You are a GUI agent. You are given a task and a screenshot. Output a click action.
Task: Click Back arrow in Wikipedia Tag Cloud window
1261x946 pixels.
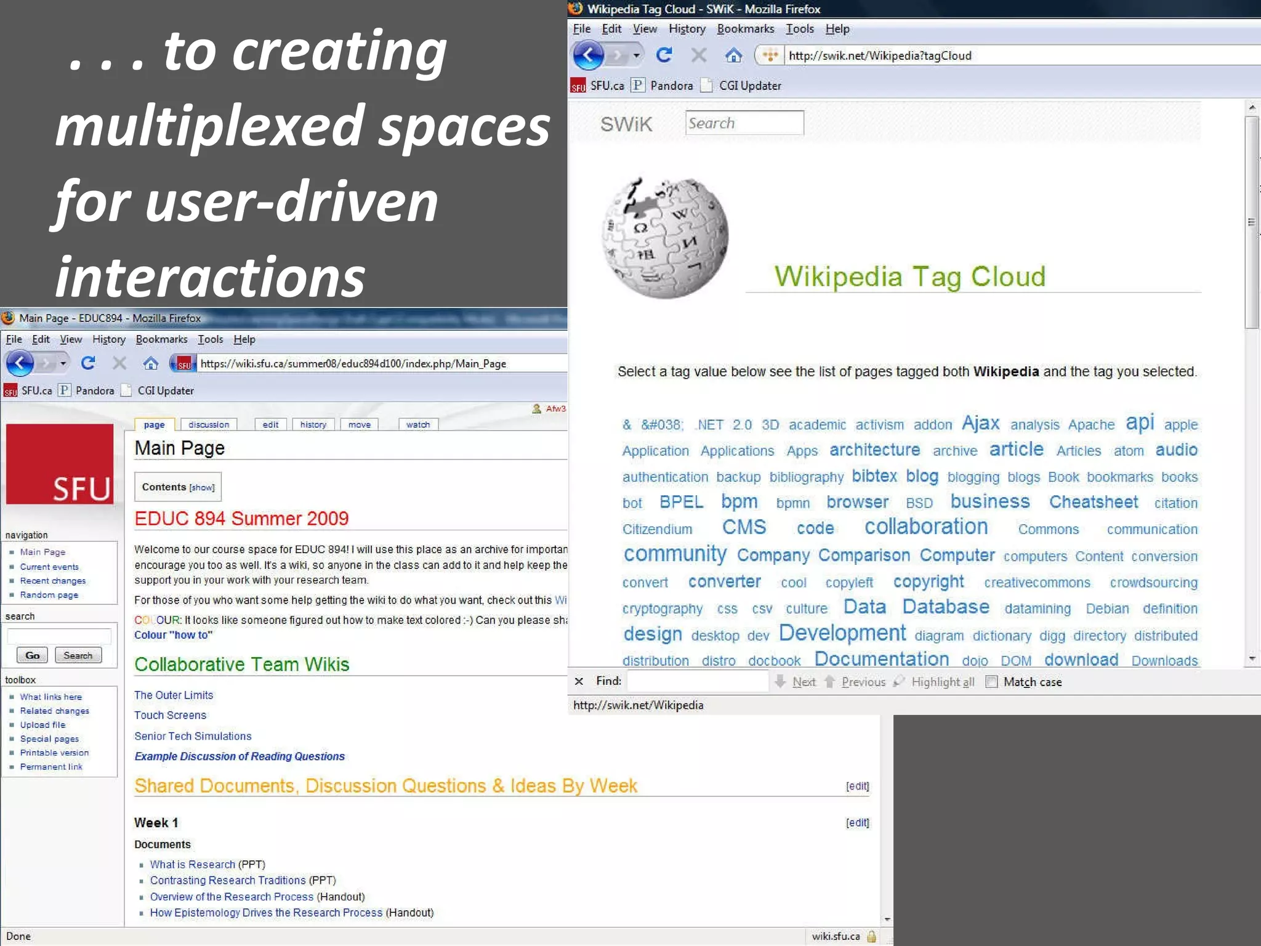tap(589, 55)
